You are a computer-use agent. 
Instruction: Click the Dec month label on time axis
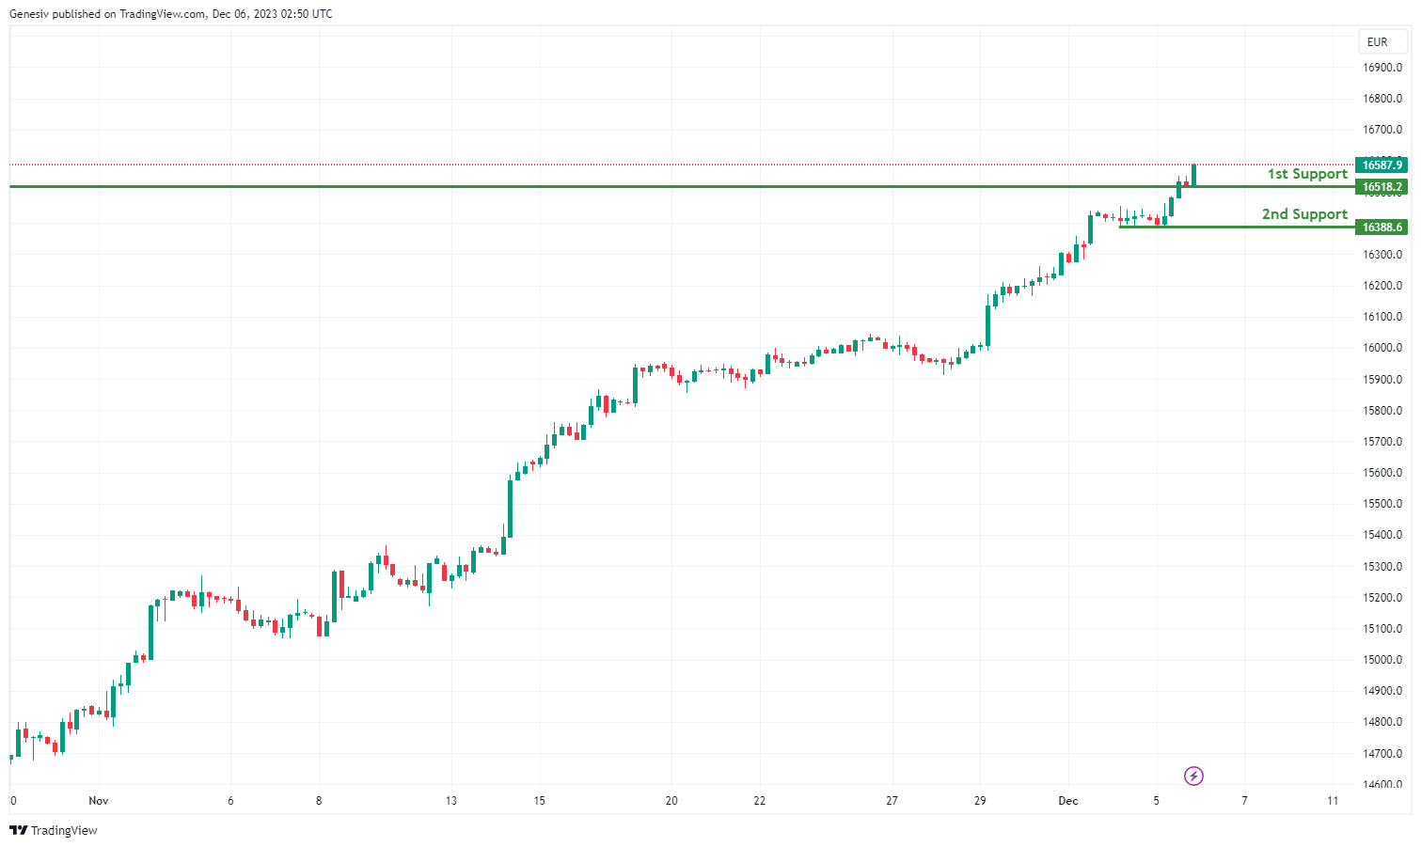[1067, 801]
